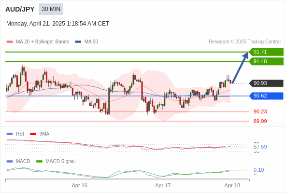Screen dimensions: 285x193
Task: Click the Apr 17 timeline label
Action: click(x=163, y=185)
